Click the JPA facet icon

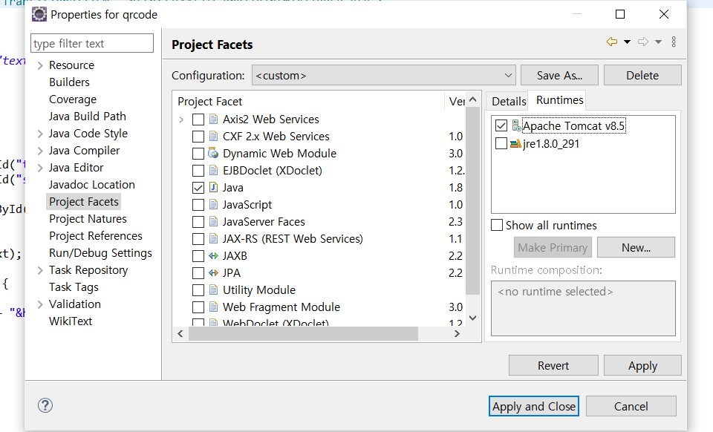[x=213, y=273]
